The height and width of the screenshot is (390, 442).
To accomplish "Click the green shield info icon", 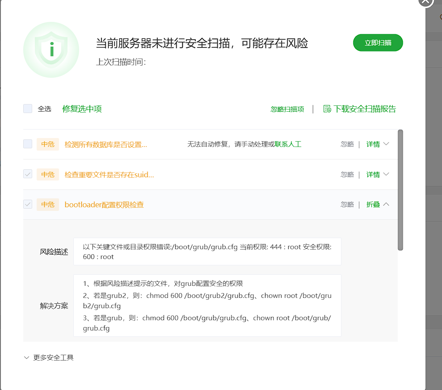I will click(51, 49).
